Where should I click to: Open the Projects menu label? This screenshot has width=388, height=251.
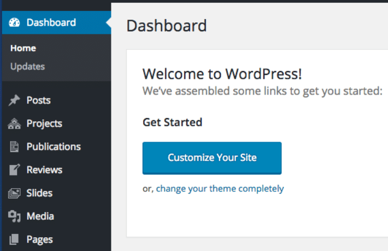(44, 124)
